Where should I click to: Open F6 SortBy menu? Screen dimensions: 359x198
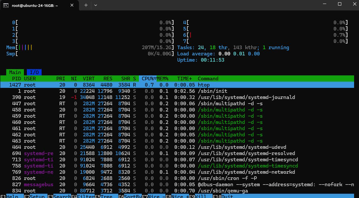[130, 196]
